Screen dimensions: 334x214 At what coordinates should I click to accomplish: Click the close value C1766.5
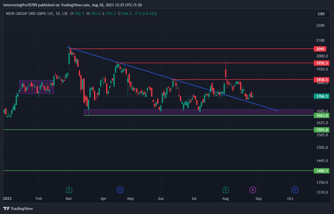[125, 14]
